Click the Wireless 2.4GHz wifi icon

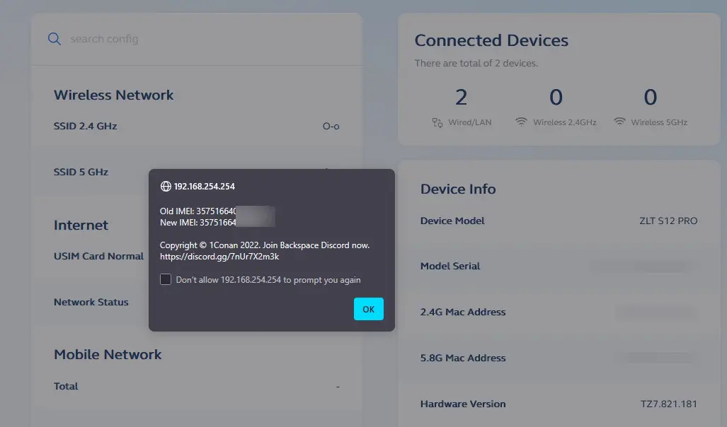point(521,122)
